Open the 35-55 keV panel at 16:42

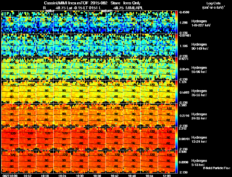114,92
